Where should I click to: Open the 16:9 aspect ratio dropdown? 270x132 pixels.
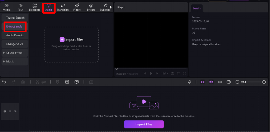pyautogui.click(x=165, y=74)
